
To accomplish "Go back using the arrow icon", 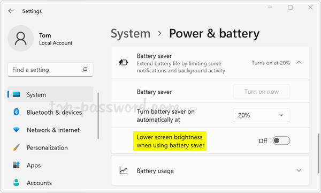I will click(x=11, y=11).
